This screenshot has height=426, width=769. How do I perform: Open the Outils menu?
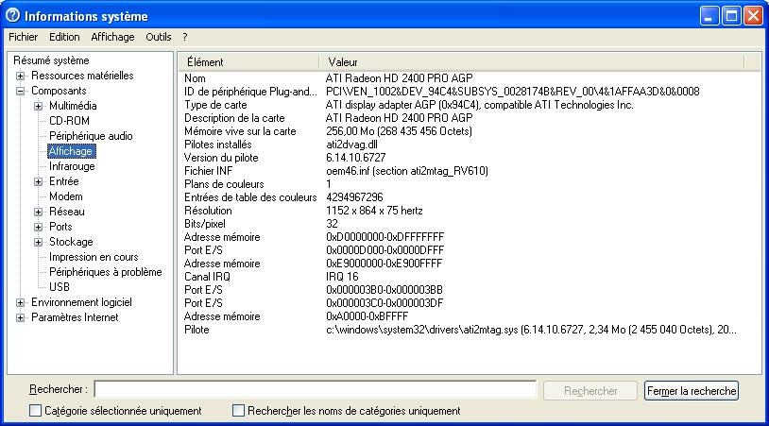pos(159,37)
